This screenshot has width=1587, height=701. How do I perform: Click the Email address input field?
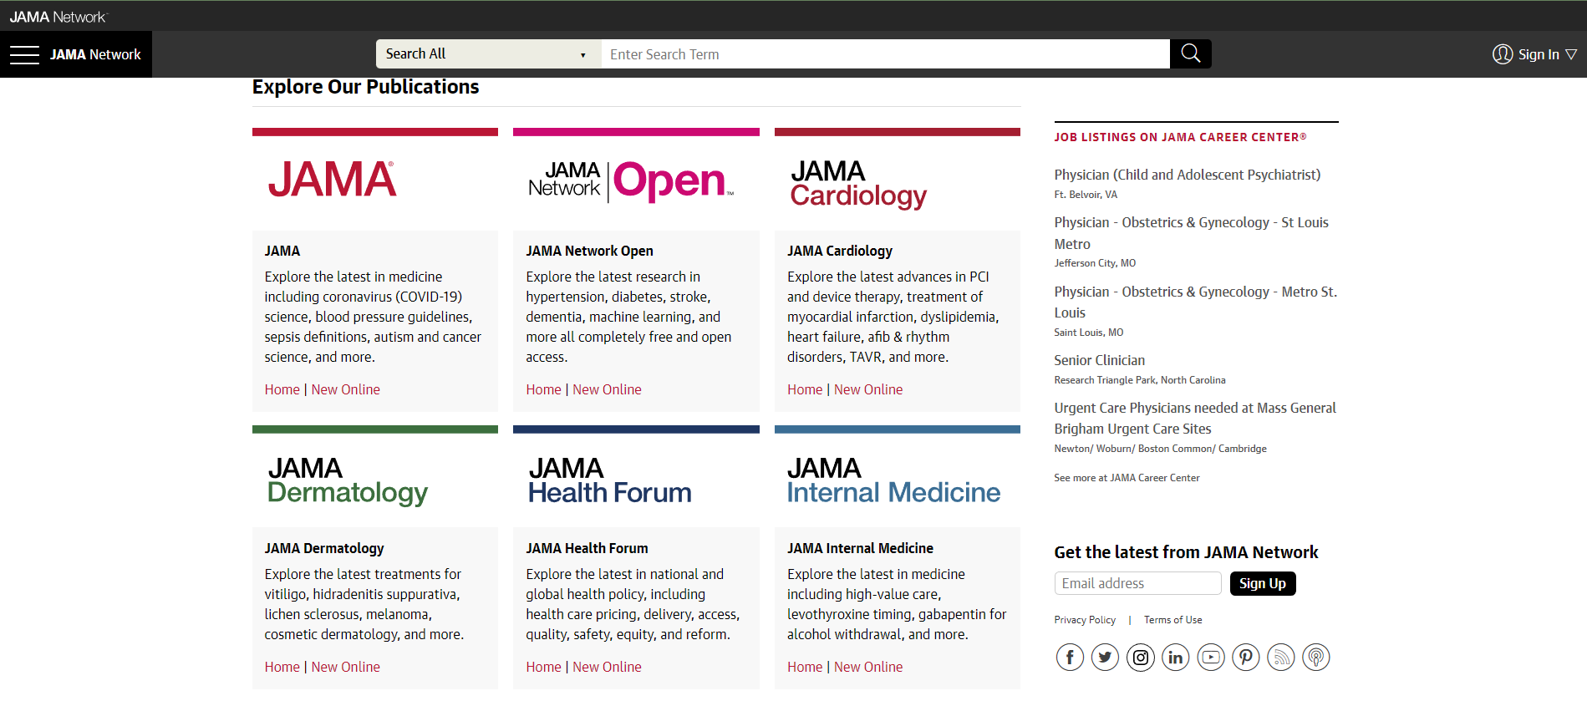coord(1137,583)
